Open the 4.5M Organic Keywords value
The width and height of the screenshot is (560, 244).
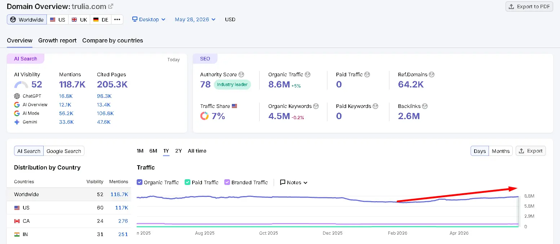point(279,116)
